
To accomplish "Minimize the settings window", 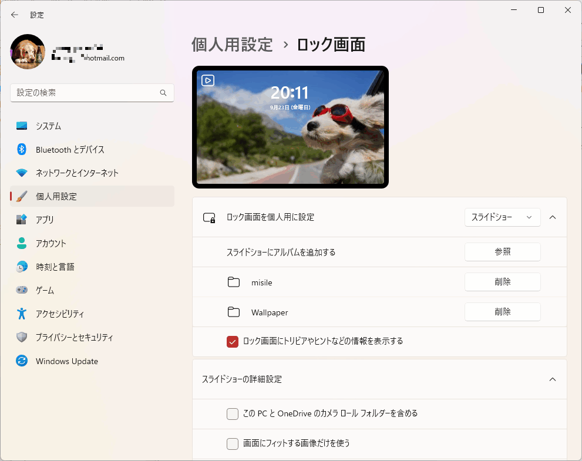I will point(514,10).
